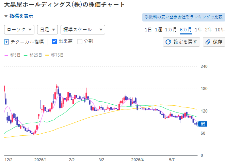The width and height of the screenshot is (226, 164).
Task: Enable the 分割 checkbox
Action: tap(80, 42)
